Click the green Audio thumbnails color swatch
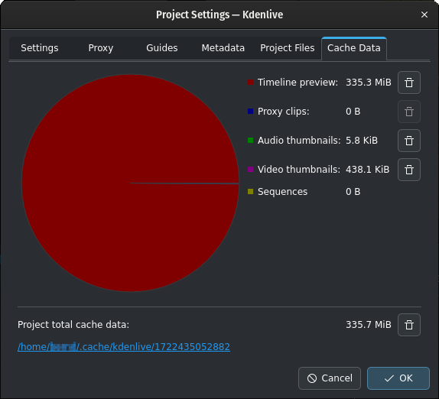The width and height of the screenshot is (439, 399). click(x=251, y=140)
